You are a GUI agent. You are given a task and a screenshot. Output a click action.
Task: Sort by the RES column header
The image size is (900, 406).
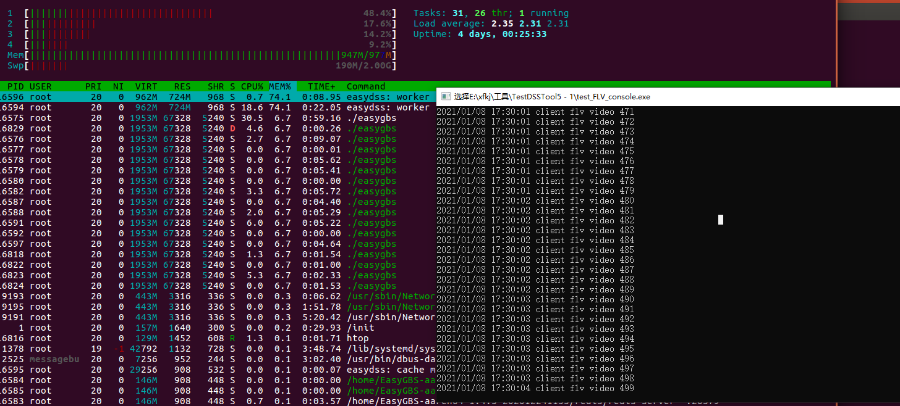(x=182, y=86)
